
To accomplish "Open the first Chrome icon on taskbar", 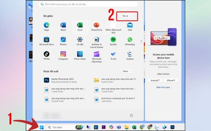I will click(142, 127).
